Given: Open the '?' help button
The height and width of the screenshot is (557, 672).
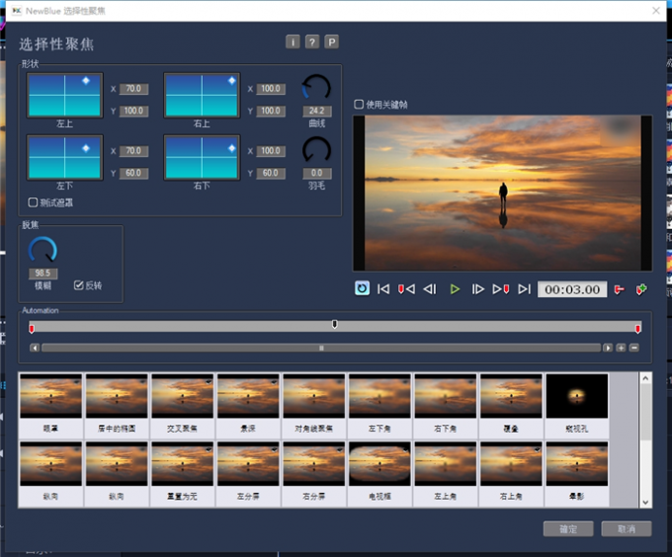Looking at the screenshot, I should tap(312, 41).
